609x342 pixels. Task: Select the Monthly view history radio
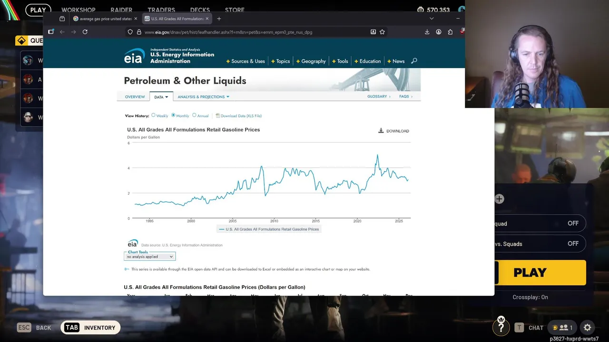[173, 115]
